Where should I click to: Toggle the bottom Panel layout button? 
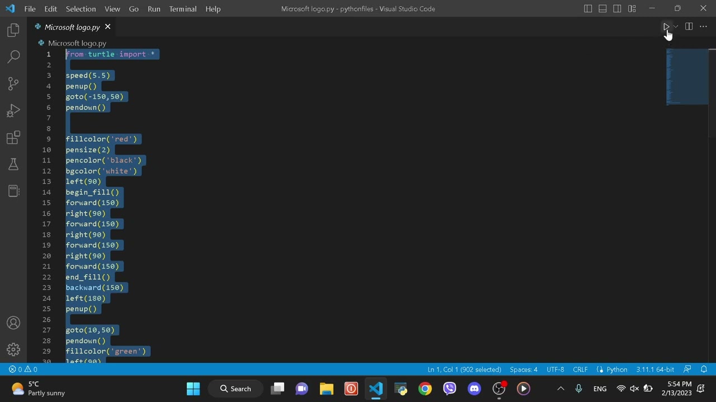[x=602, y=8]
